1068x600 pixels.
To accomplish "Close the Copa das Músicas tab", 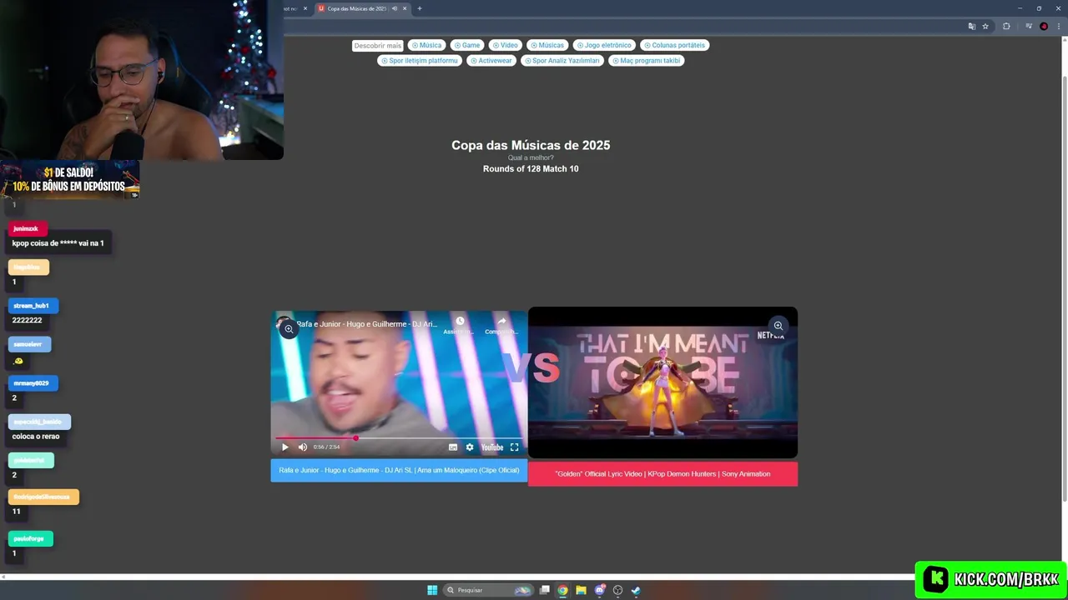I will coord(405,8).
